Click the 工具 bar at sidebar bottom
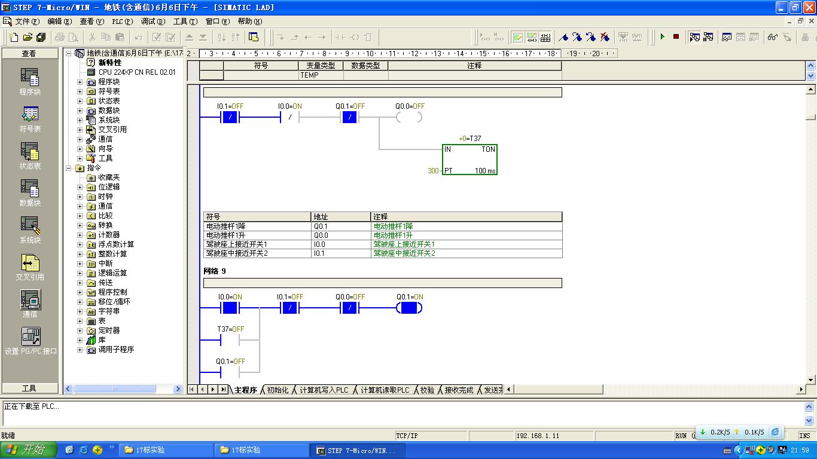 point(29,388)
